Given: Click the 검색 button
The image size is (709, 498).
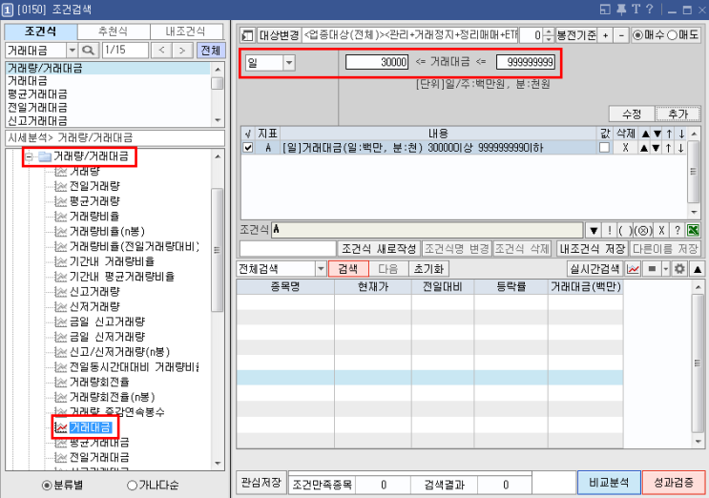Looking at the screenshot, I should pos(348,269).
